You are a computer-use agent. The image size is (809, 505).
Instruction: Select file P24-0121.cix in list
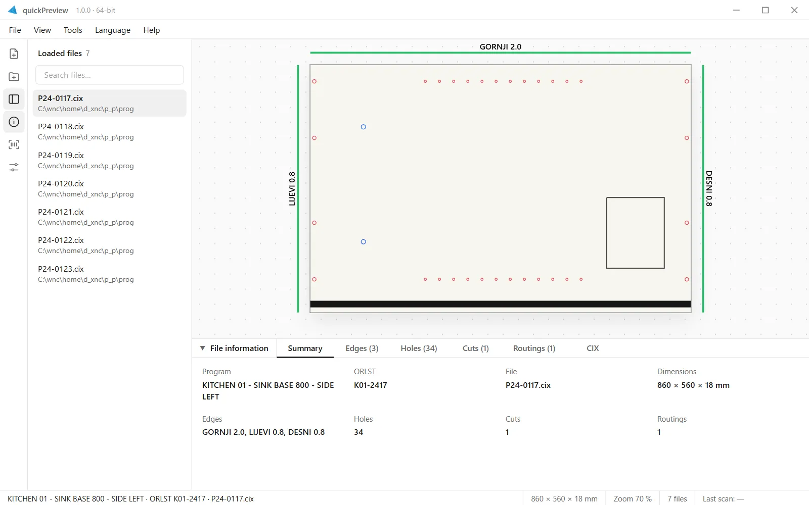click(x=110, y=217)
